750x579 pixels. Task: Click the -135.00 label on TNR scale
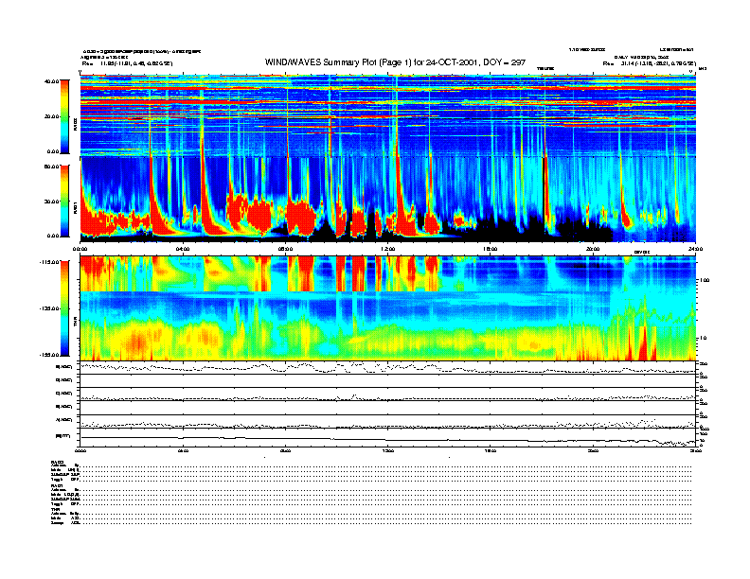(50, 308)
